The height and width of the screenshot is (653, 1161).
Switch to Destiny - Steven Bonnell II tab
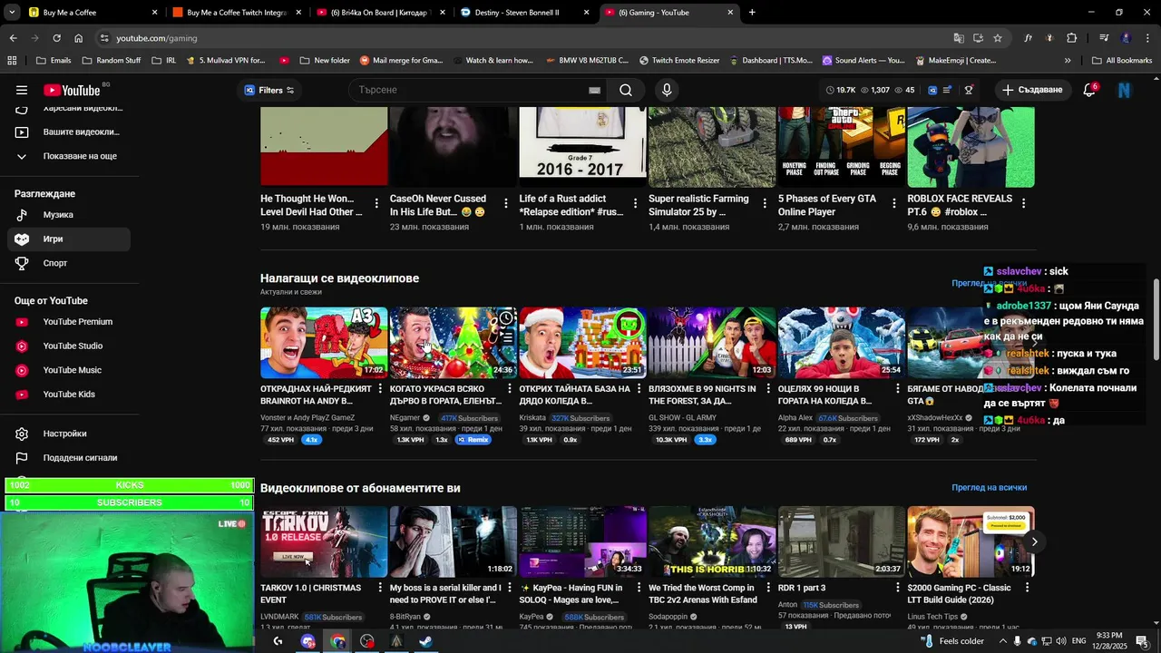pyautogui.click(x=524, y=13)
